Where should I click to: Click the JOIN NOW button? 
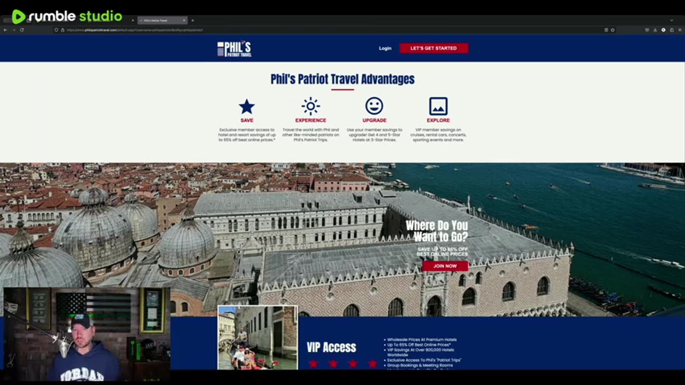tap(445, 266)
